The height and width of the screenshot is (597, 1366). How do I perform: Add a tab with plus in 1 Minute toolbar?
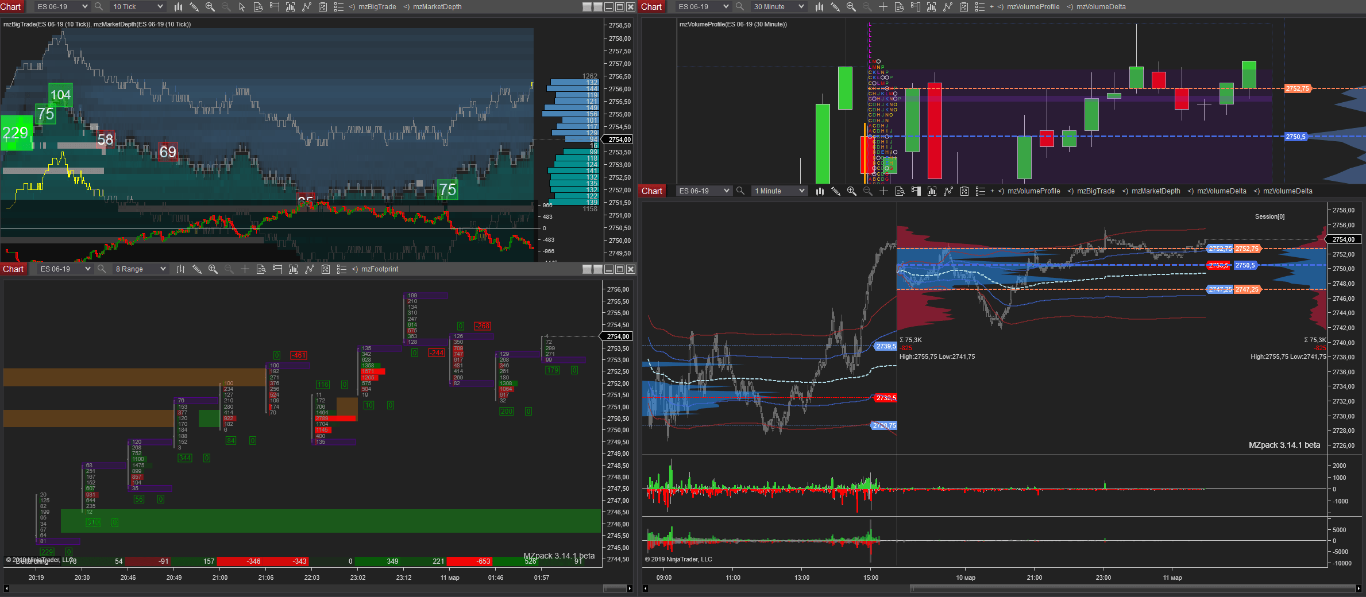coord(992,191)
